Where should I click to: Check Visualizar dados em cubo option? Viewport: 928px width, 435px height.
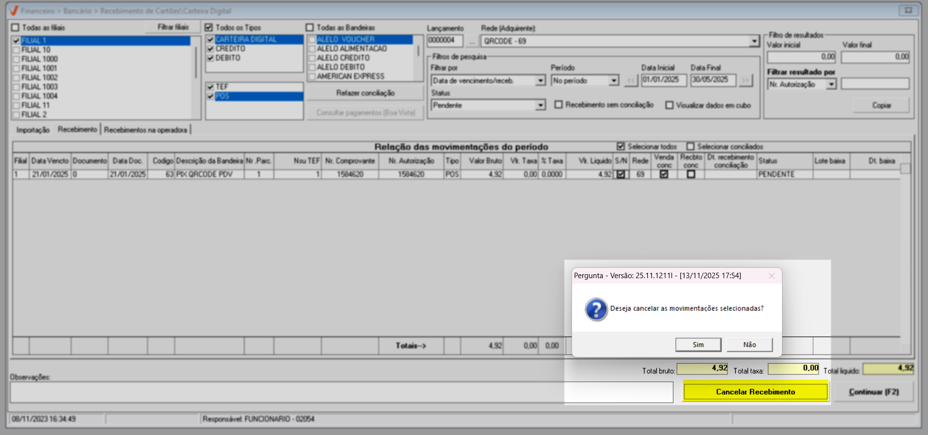pos(669,105)
